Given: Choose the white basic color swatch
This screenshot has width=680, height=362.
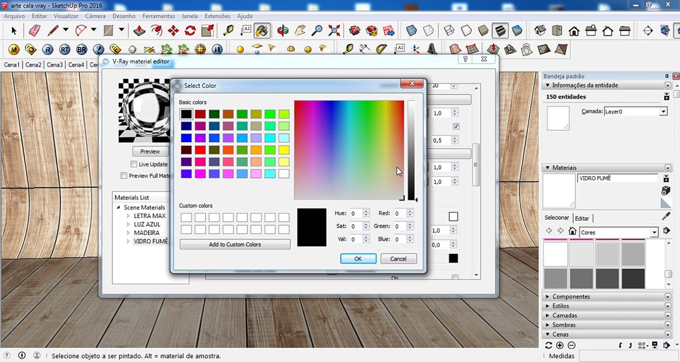Looking at the screenshot, I should (x=284, y=174).
